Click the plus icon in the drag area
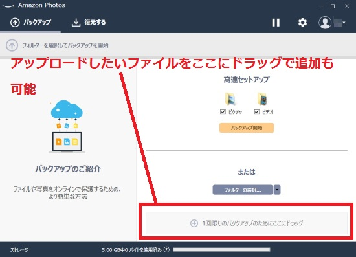 (x=194, y=223)
